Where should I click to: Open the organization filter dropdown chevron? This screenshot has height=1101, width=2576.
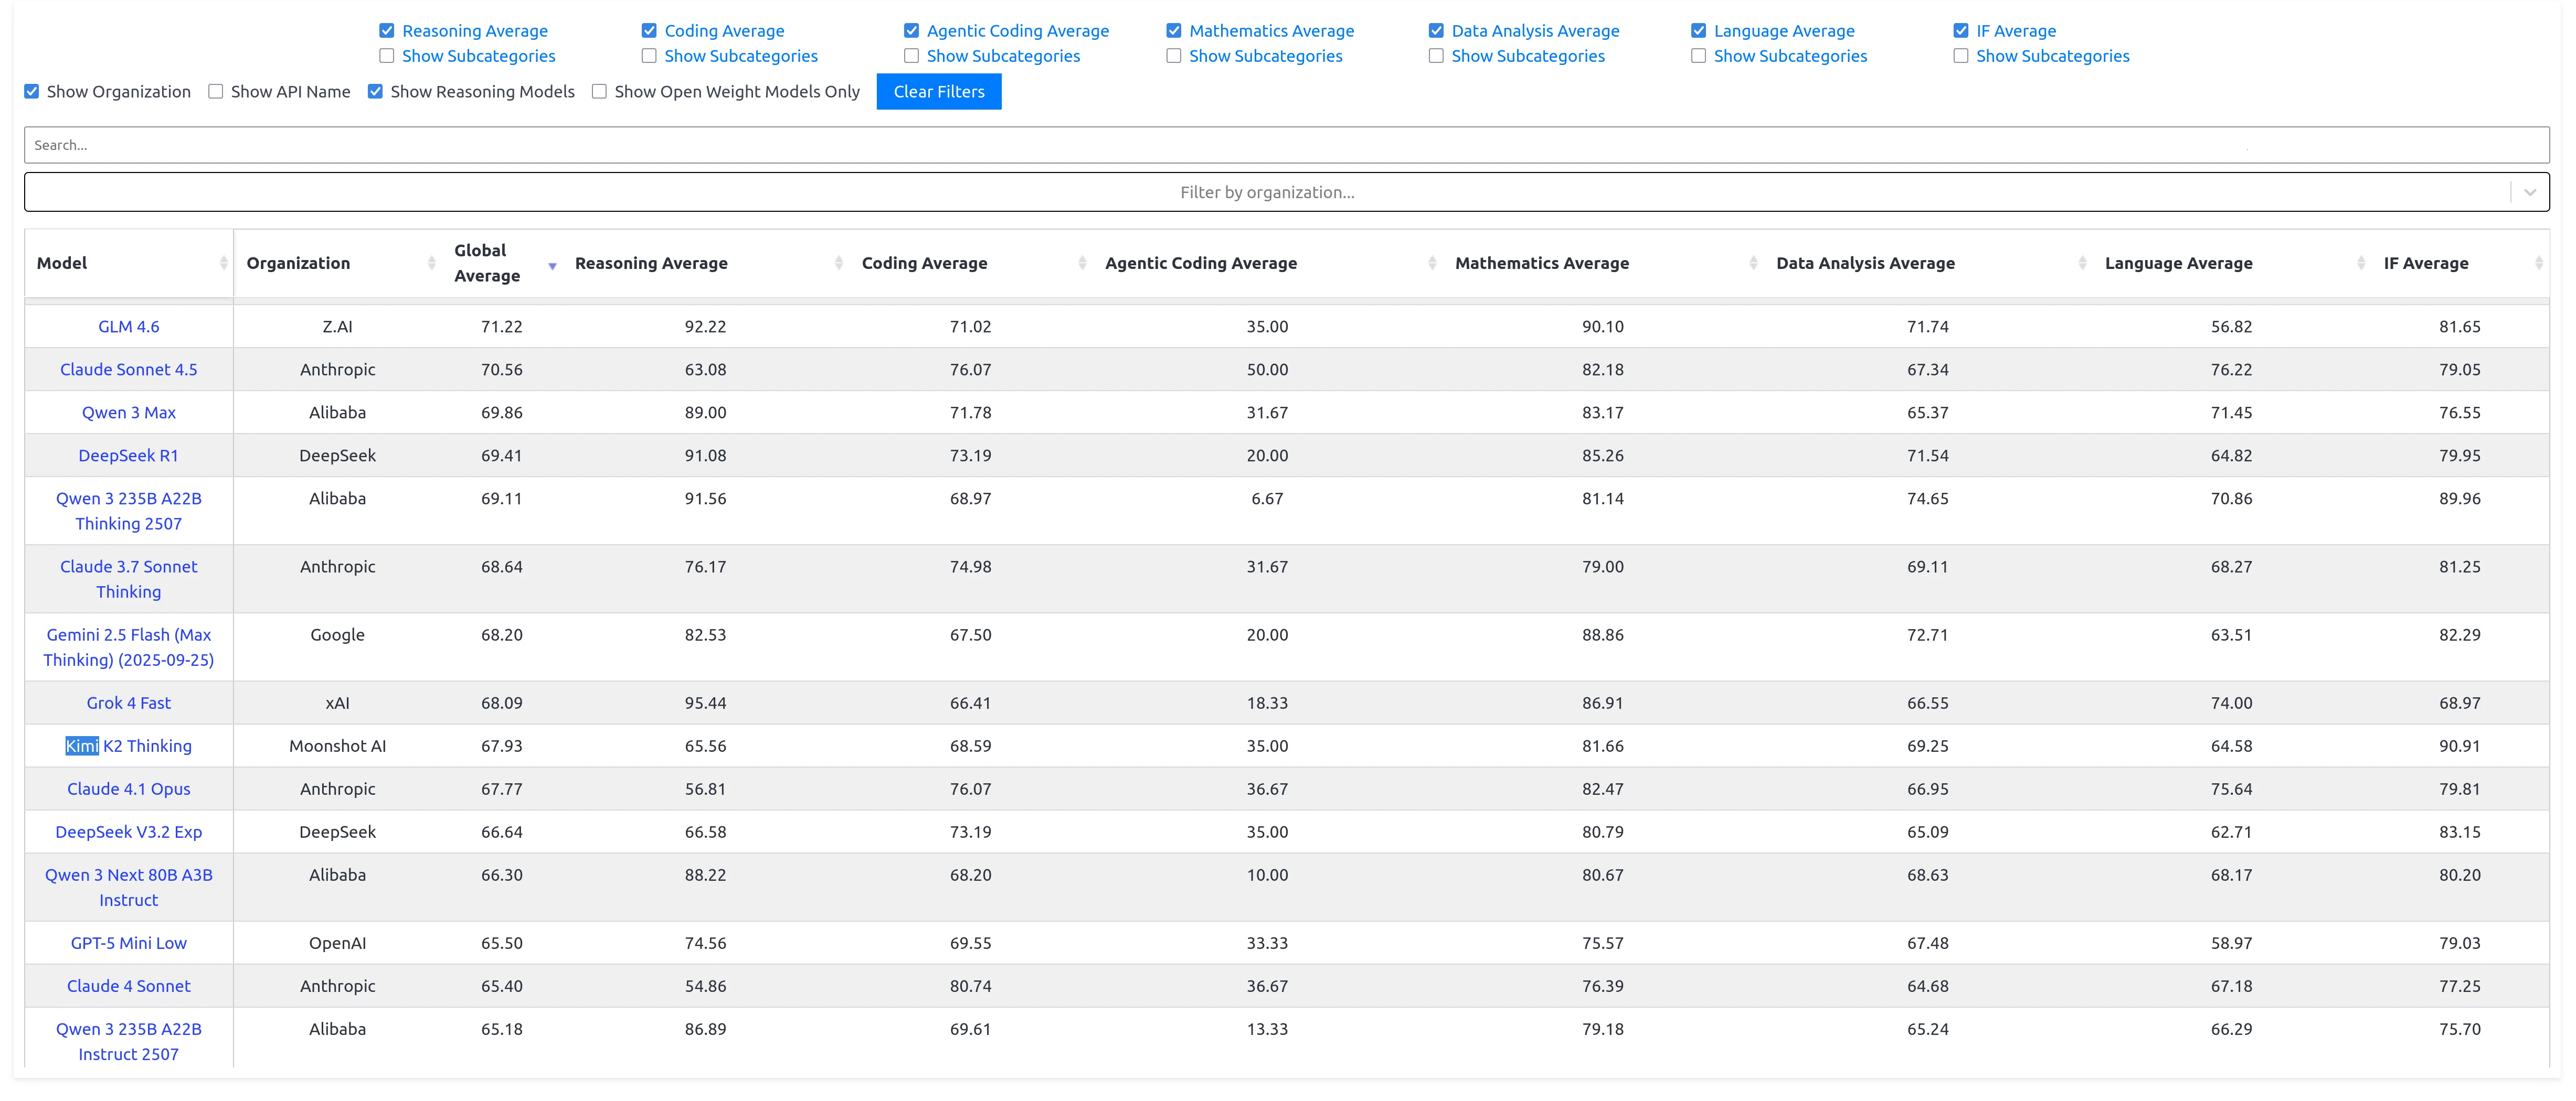point(2529,193)
